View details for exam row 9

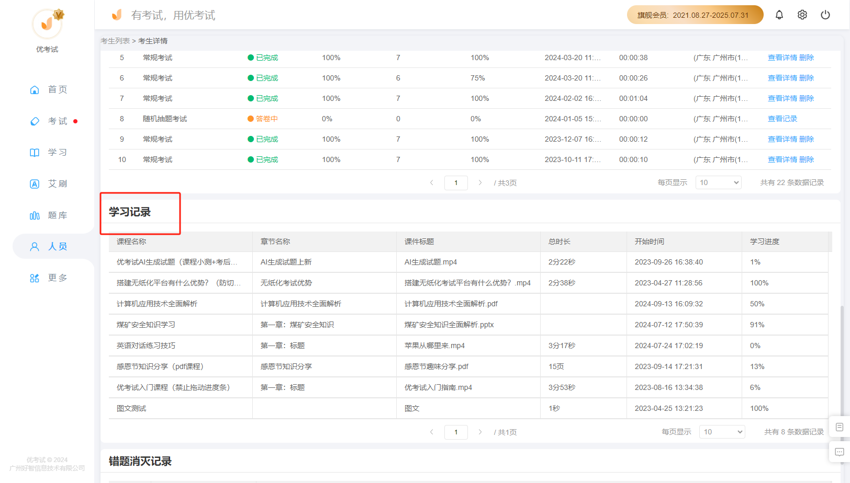click(x=782, y=139)
